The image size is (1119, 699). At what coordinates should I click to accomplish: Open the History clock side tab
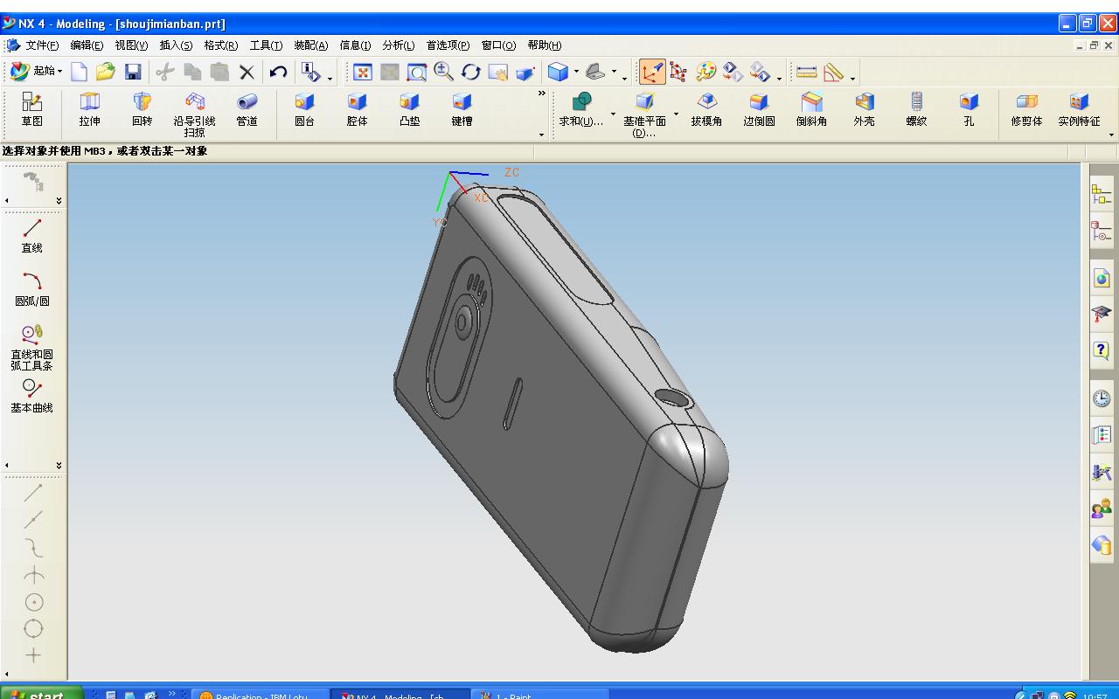tap(1102, 398)
